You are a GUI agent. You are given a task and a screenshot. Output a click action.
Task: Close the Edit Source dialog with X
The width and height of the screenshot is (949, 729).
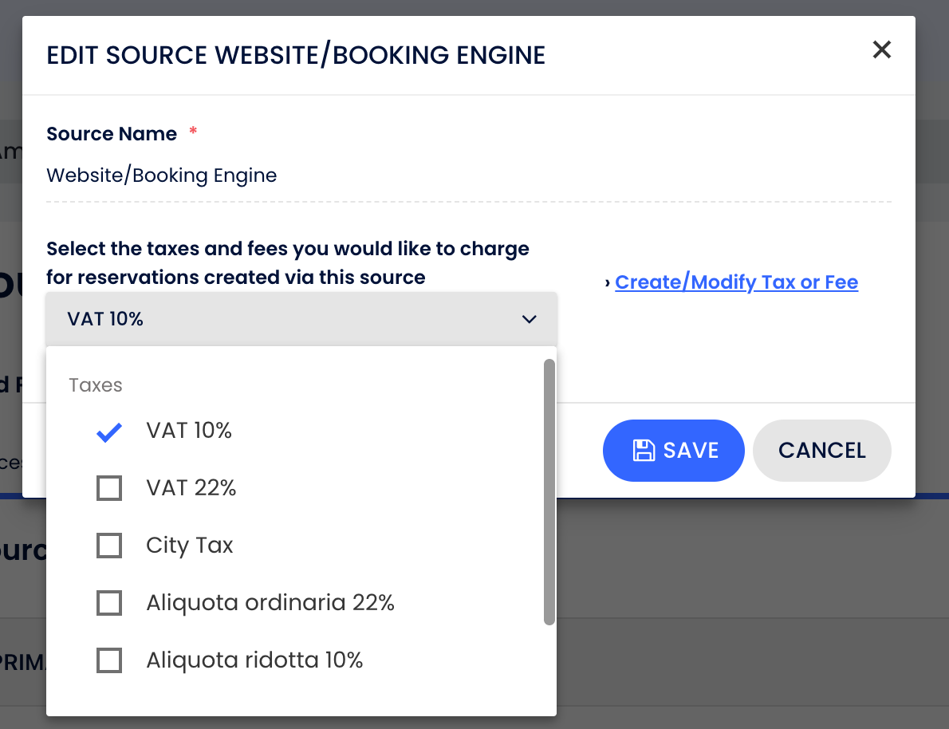click(881, 50)
